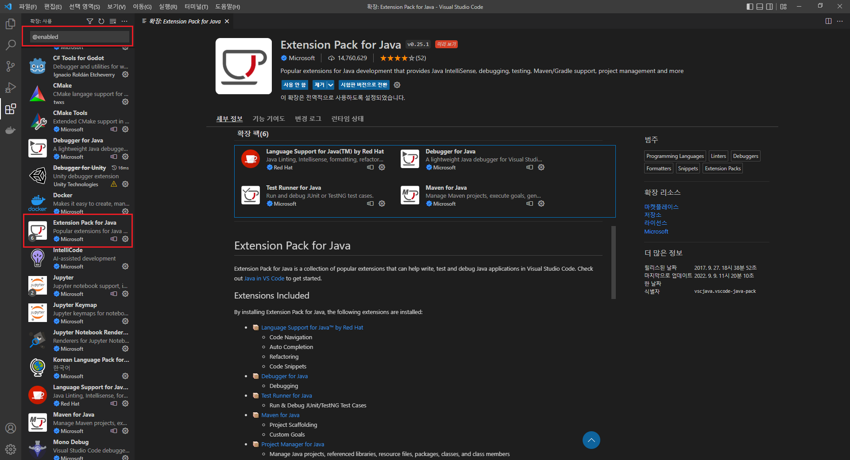Image resolution: width=850 pixels, height=460 pixels.
Task: Toggle primary side bar layout icon
Action: pyautogui.click(x=750, y=7)
